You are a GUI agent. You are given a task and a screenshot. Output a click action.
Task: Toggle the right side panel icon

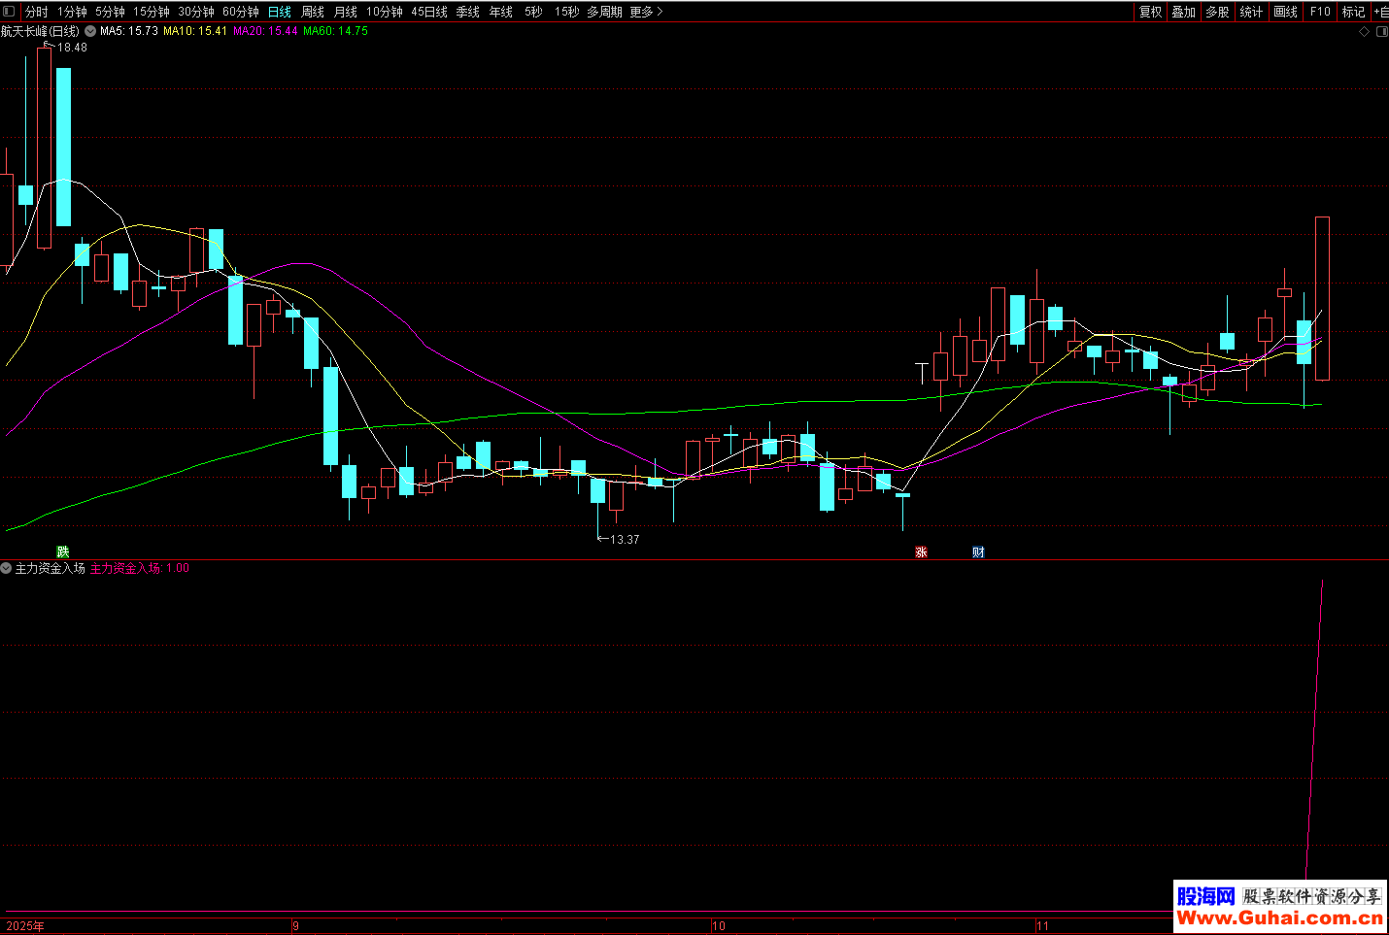(x=1381, y=32)
